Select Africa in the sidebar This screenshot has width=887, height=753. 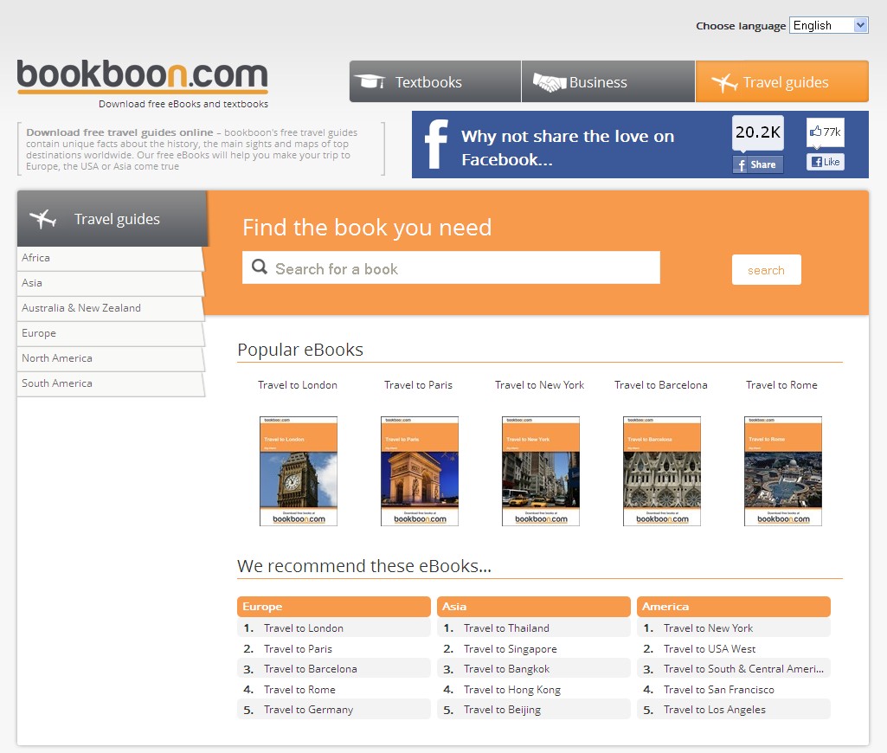click(x=110, y=259)
